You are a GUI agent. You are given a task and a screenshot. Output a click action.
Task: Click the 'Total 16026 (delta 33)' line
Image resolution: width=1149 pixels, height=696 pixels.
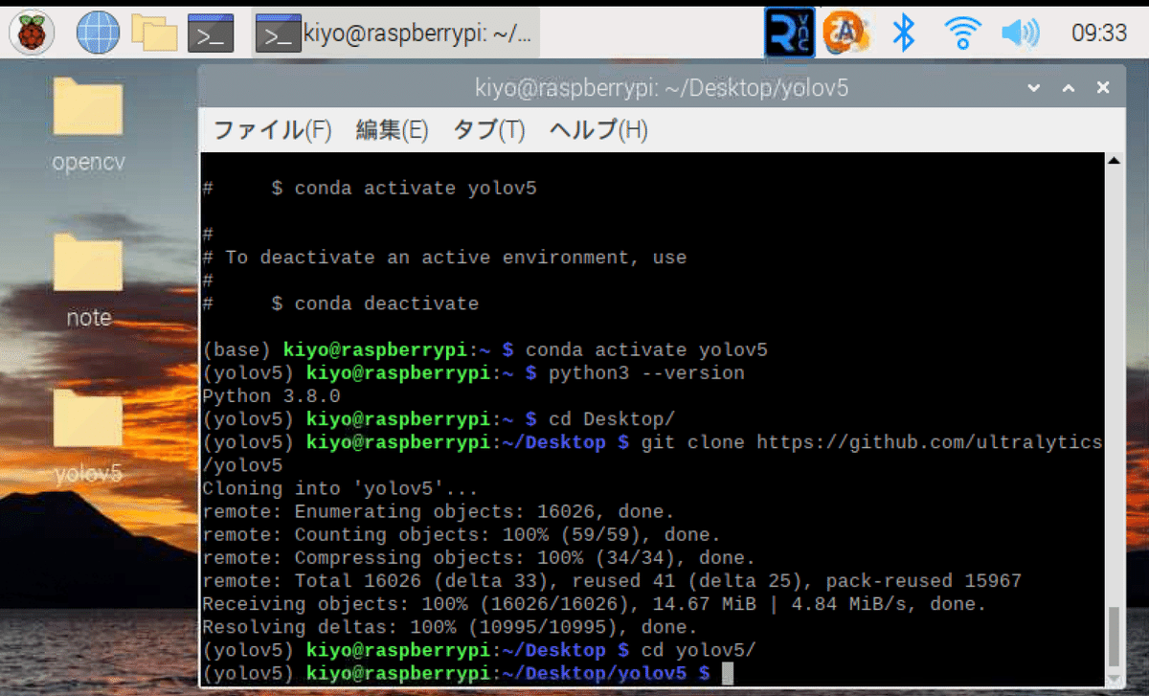[612, 581]
